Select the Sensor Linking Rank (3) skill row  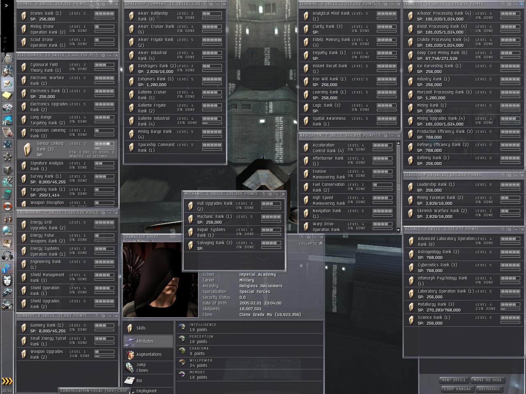(68, 149)
